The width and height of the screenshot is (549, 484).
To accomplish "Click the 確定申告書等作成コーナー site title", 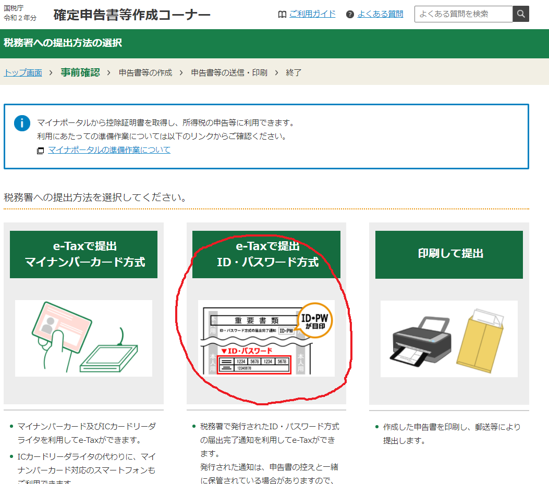I will pos(132,15).
